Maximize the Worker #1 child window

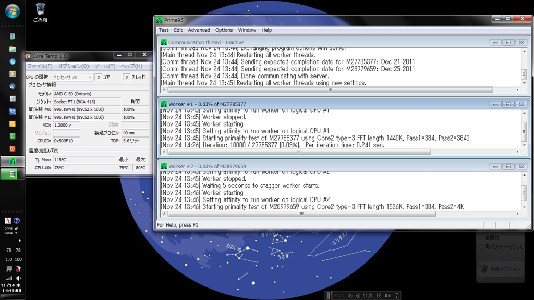(x=508, y=104)
